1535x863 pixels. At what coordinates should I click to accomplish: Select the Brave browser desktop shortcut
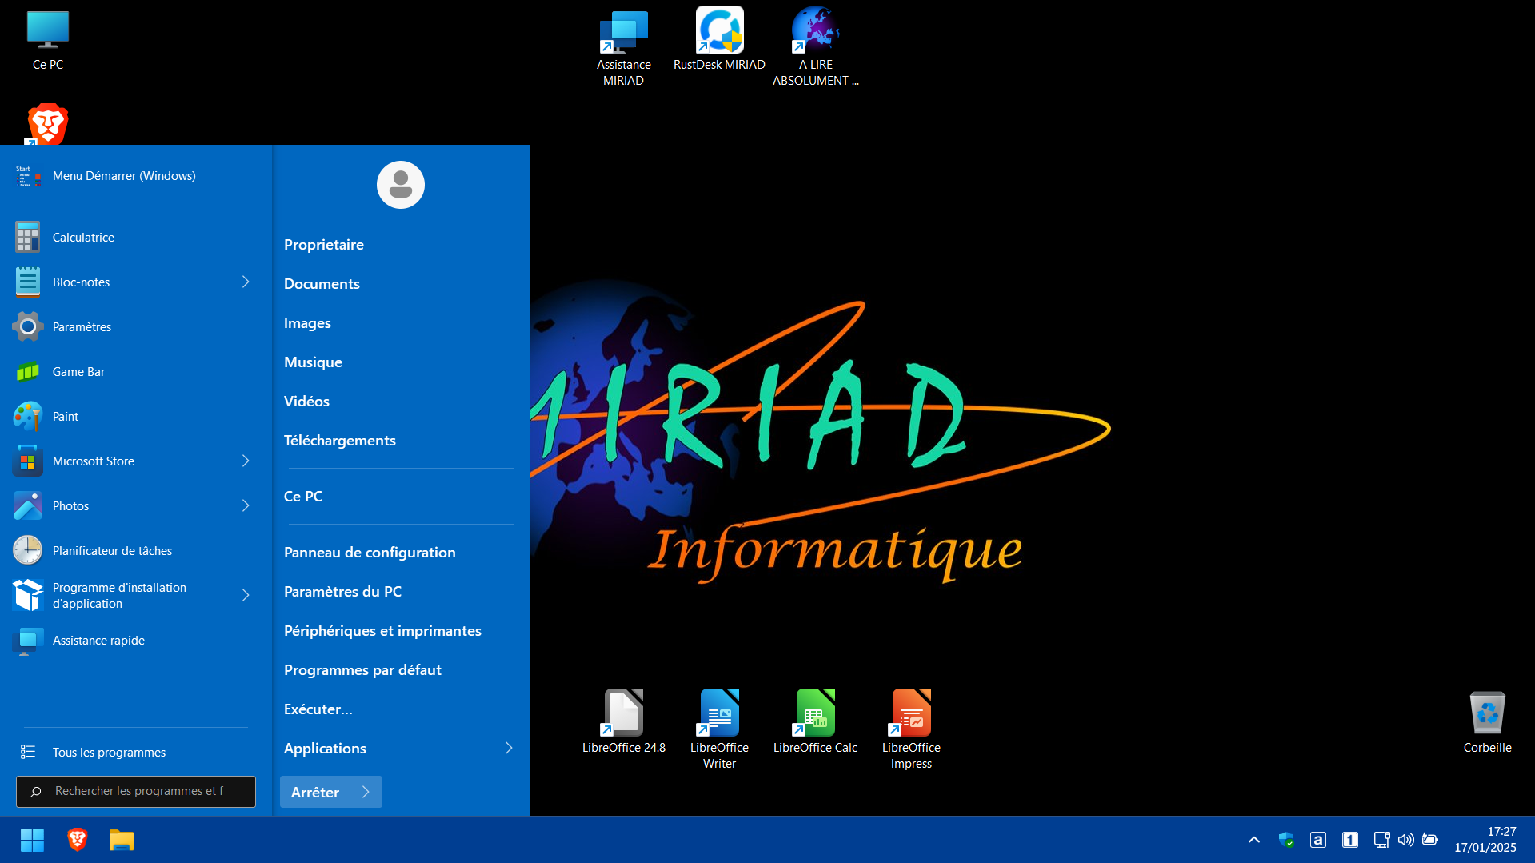coord(47,123)
